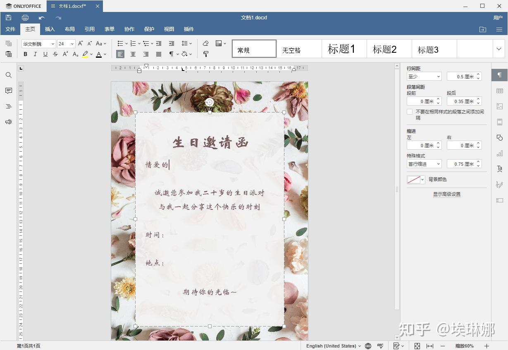The width and height of the screenshot is (508, 350).
Task: Click the decrease indent icon
Action: tap(159, 43)
